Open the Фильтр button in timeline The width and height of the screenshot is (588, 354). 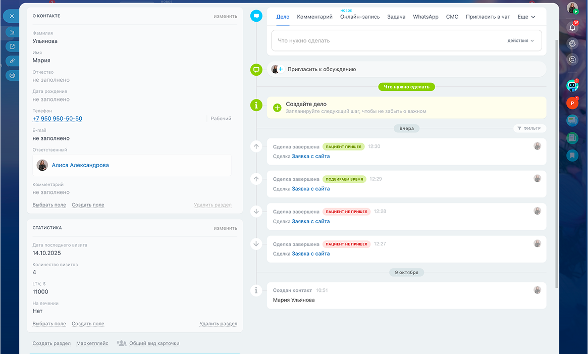tap(529, 128)
